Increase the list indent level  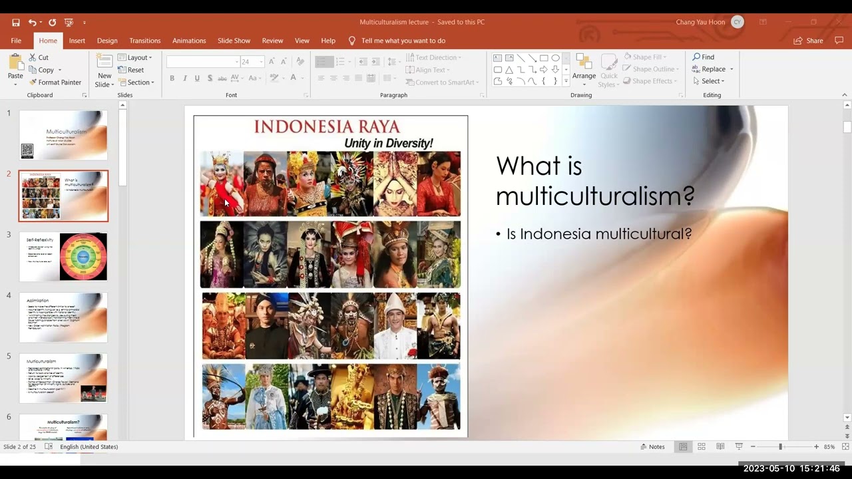[376, 61]
